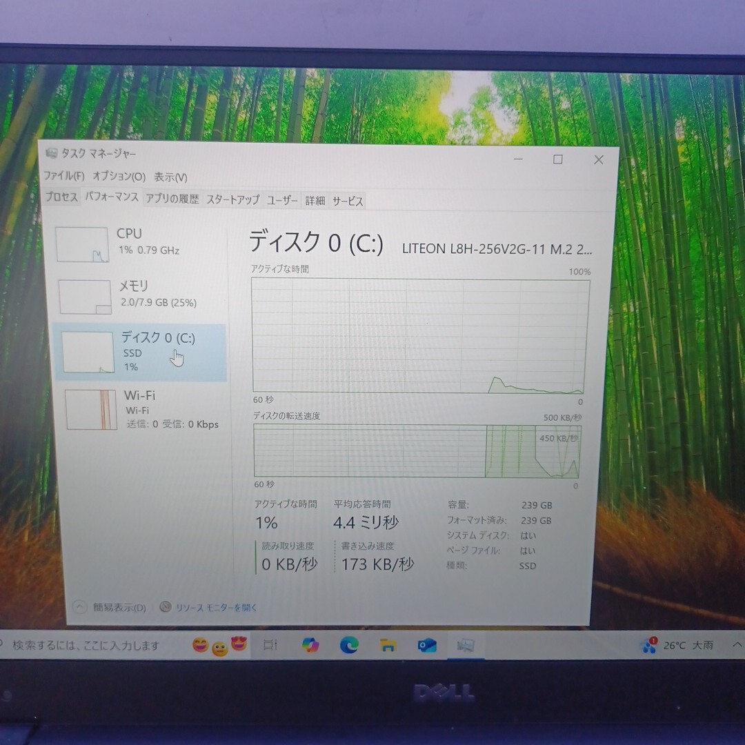Image resolution: width=745 pixels, height=745 pixels.
Task: Open the オプション(O) menu
Action: point(119,177)
